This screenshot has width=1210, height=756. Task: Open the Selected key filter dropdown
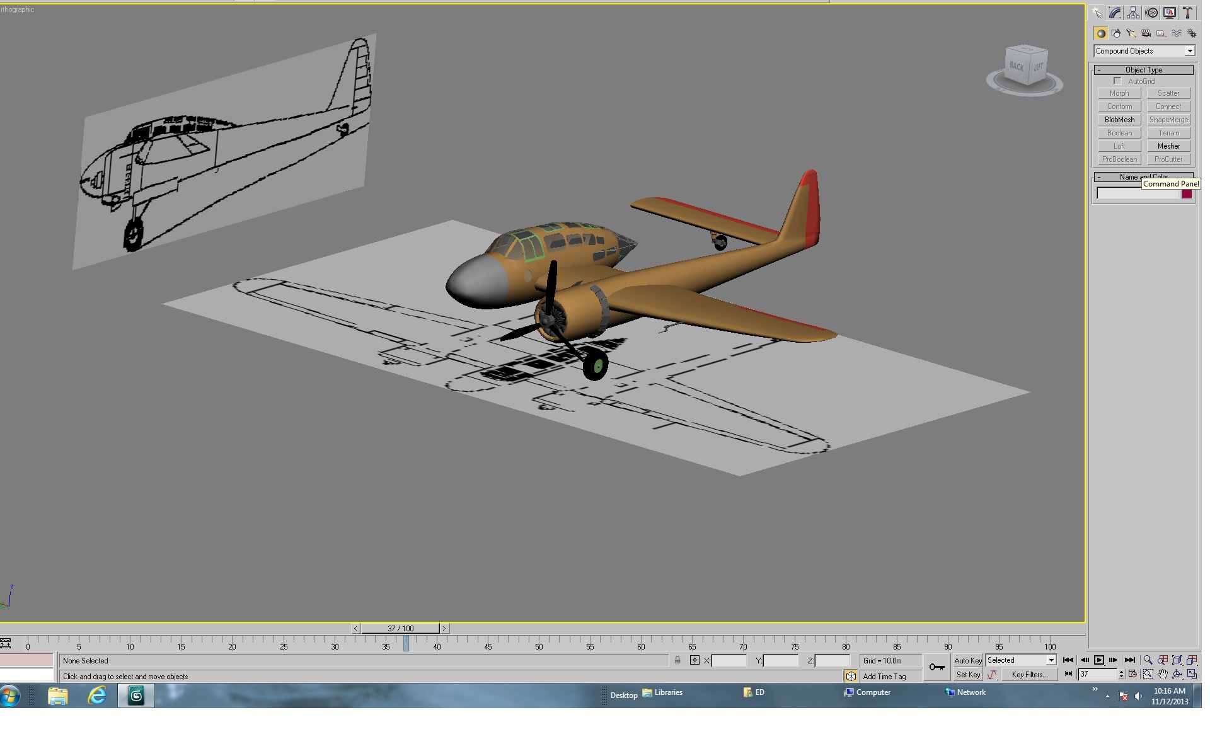tap(1021, 660)
